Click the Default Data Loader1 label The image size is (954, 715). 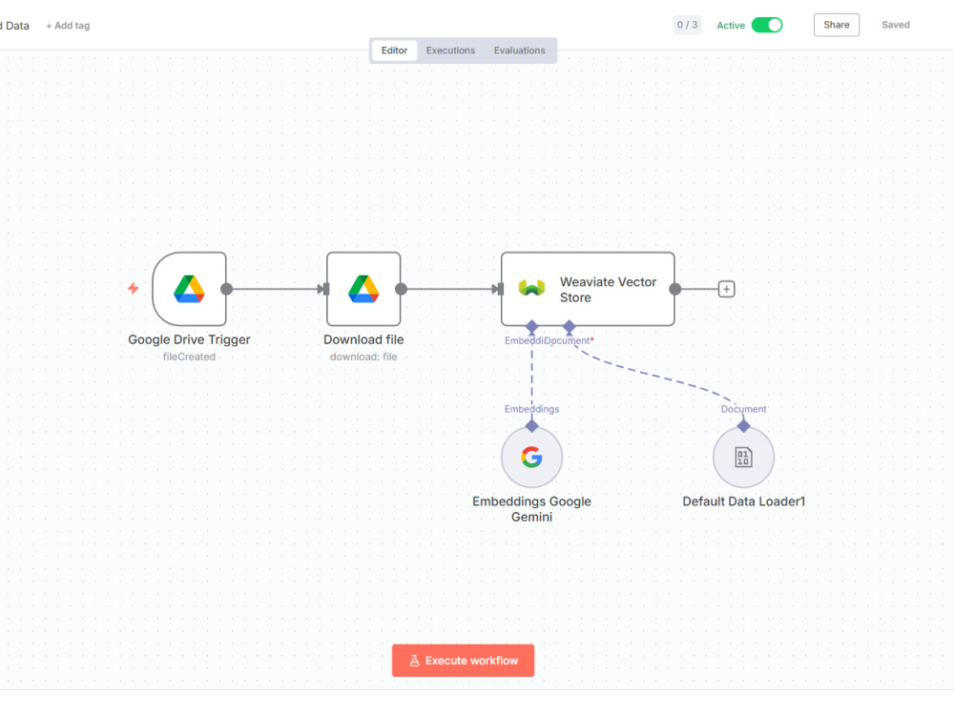tap(743, 501)
